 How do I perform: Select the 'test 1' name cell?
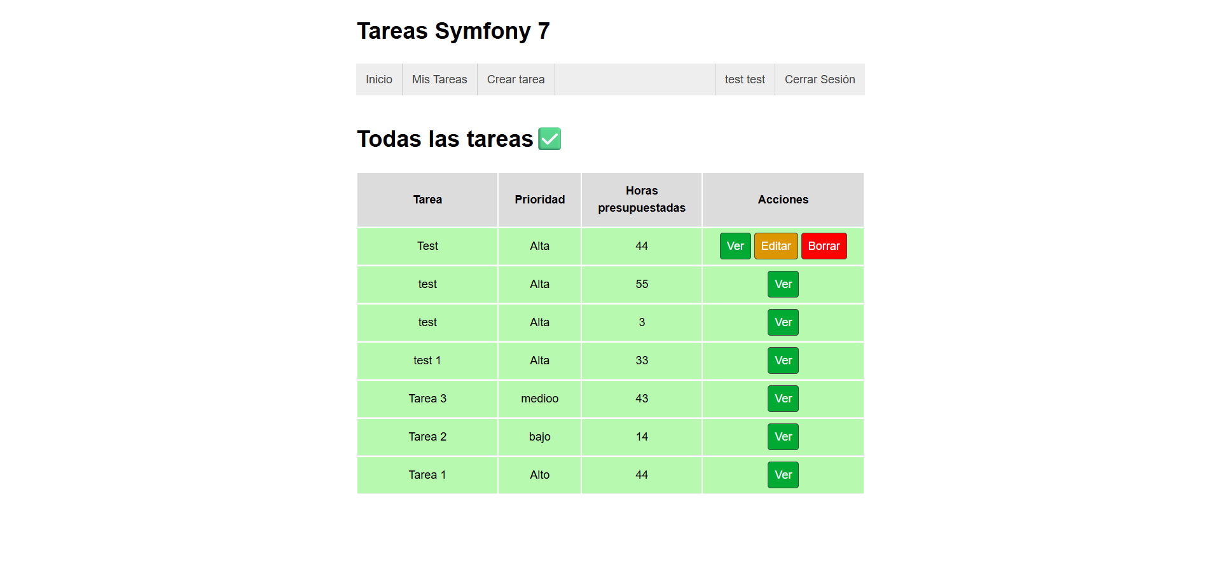point(427,360)
